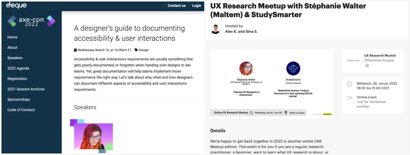Click the axe-con 2022 logo
Image resolution: width=410 pixels, height=155 pixels.
coord(32,22)
